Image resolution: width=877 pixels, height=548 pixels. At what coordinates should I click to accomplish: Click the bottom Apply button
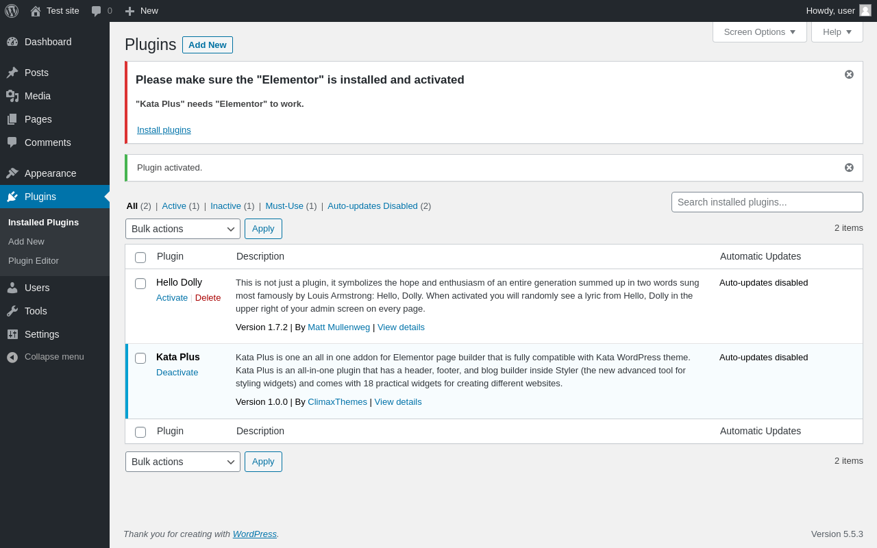[263, 462]
